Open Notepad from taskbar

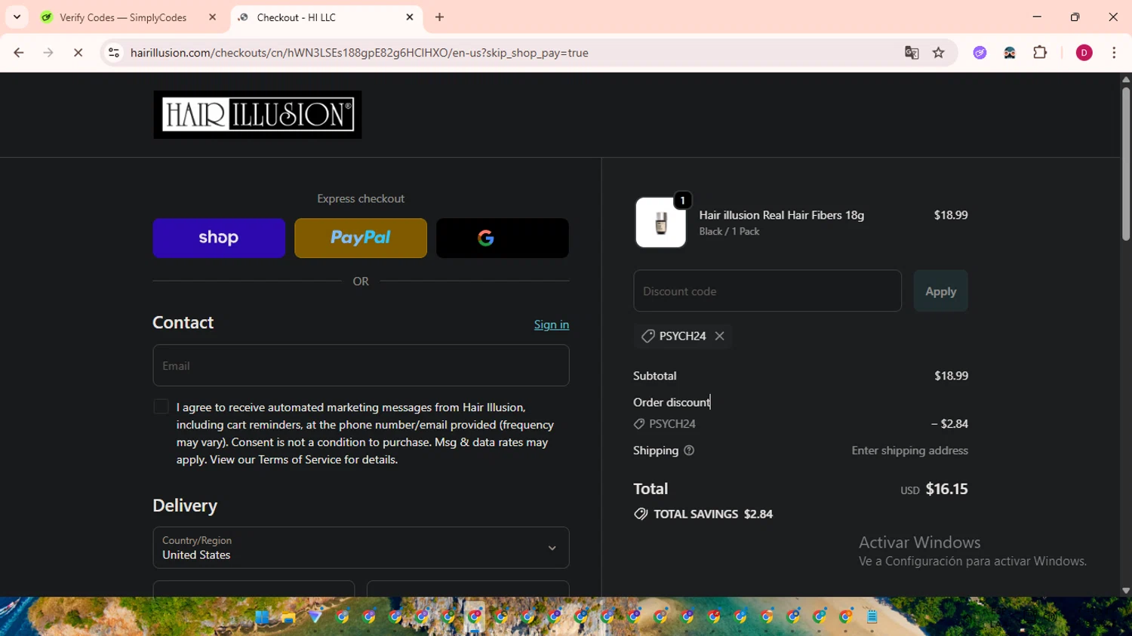[872, 617]
